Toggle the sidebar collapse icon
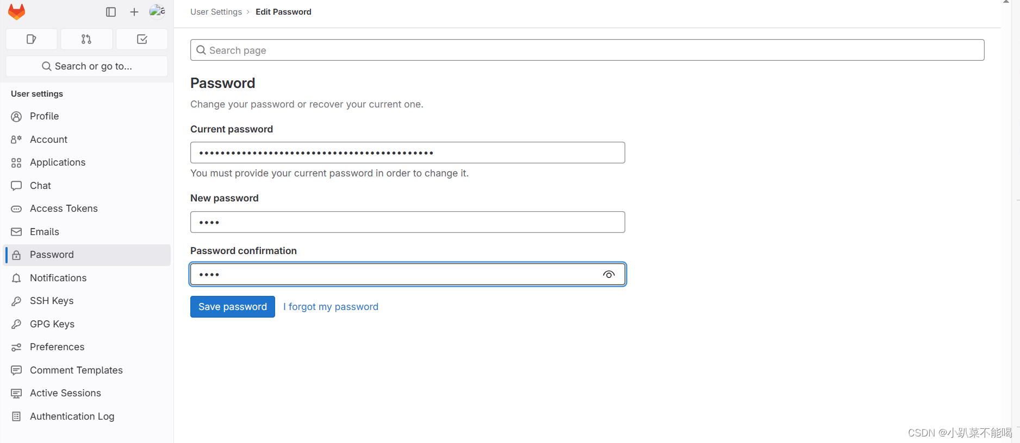This screenshot has width=1020, height=443. pyautogui.click(x=111, y=12)
